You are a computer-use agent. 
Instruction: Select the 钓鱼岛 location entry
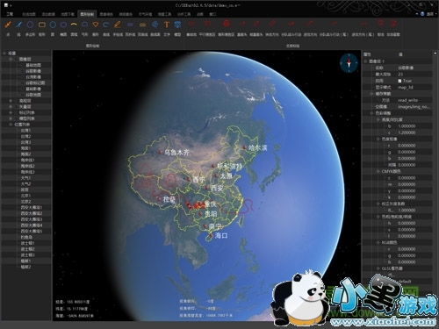pos(26,237)
